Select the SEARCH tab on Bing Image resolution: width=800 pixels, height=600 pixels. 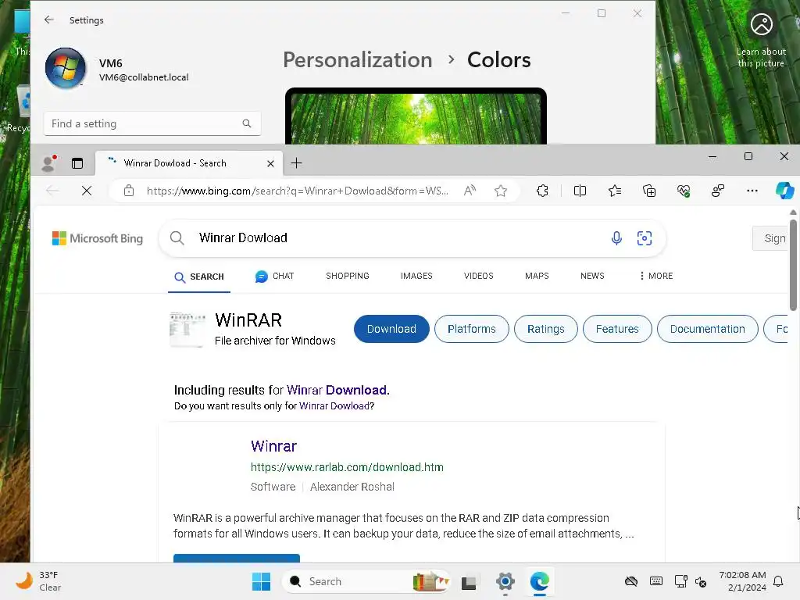point(199,277)
